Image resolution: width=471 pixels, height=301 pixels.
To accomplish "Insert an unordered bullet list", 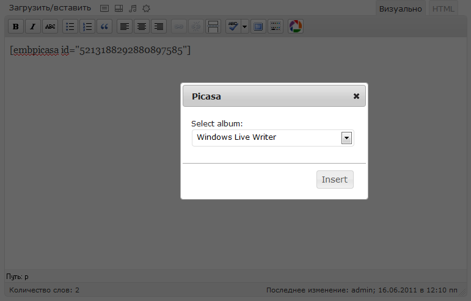I will [x=70, y=26].
